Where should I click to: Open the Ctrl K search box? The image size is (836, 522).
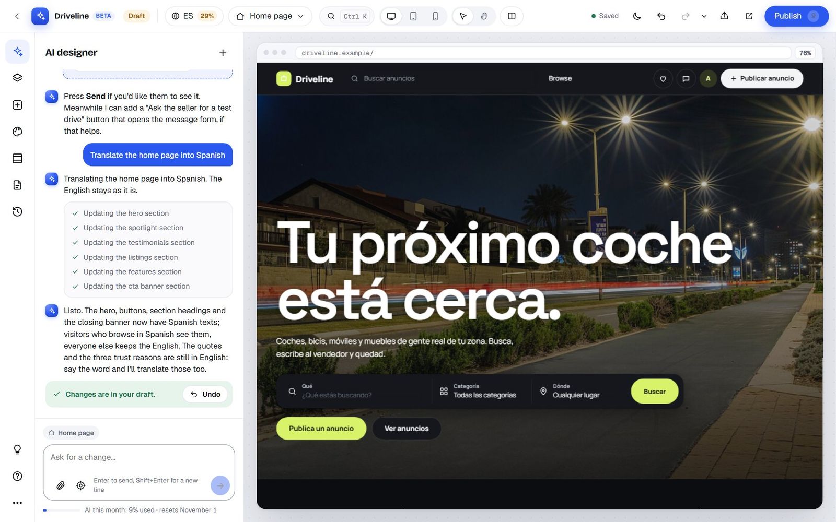coord(346,16)
